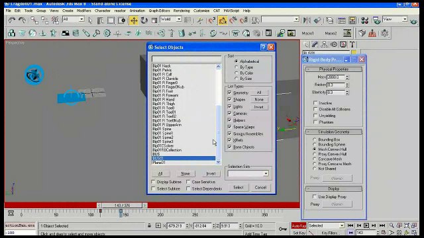
Task: Click the Select button in dialog
Action: (238, 187)
